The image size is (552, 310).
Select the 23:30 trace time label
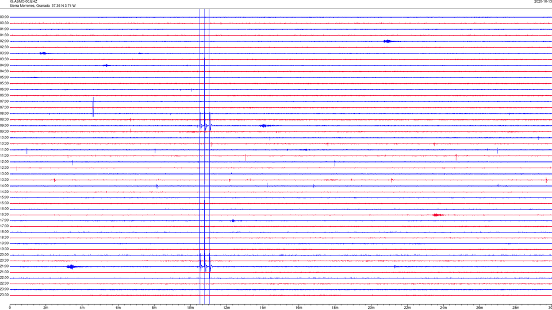pyautogui.click(x=5, y=295)
